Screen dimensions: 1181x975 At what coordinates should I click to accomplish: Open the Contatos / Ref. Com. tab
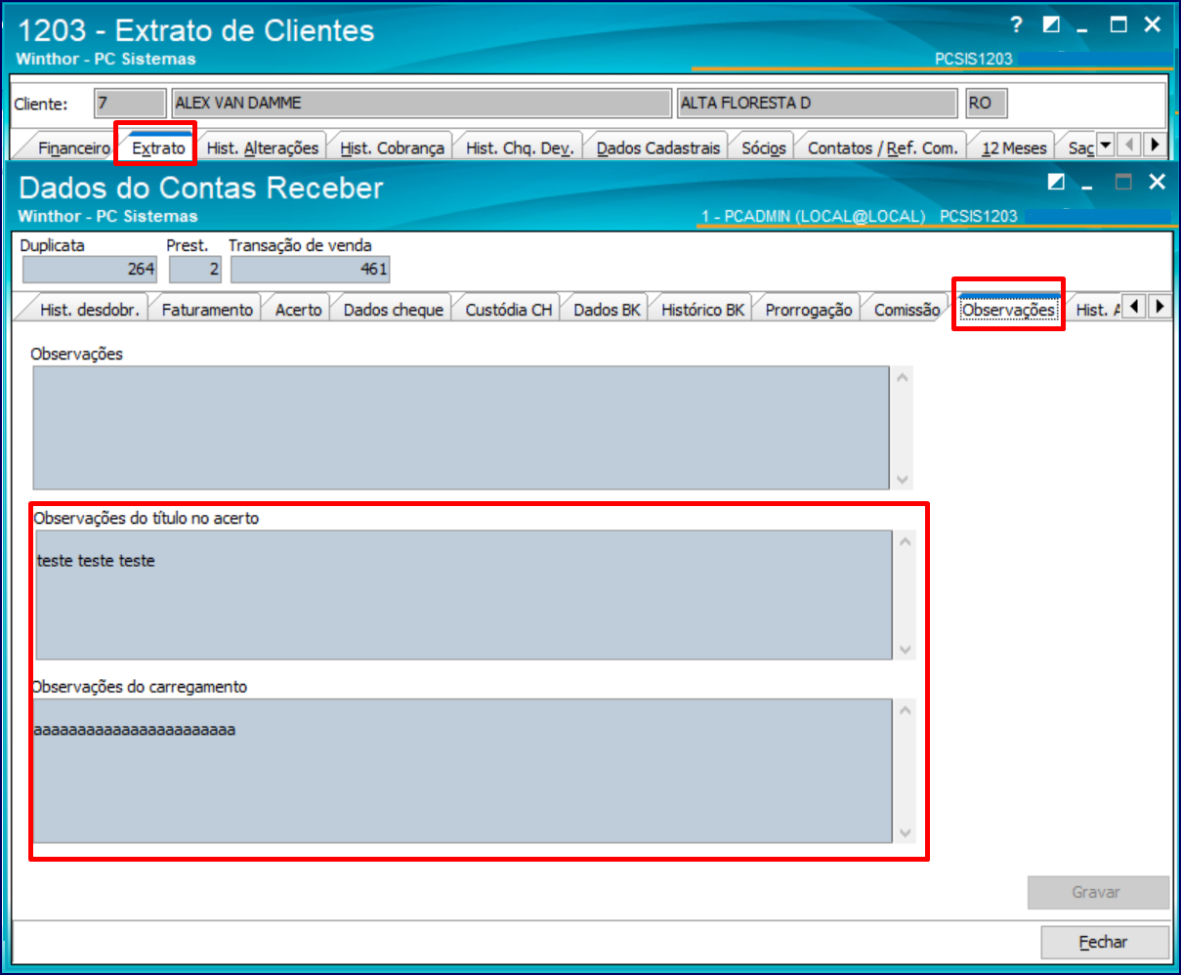(882, 148)
